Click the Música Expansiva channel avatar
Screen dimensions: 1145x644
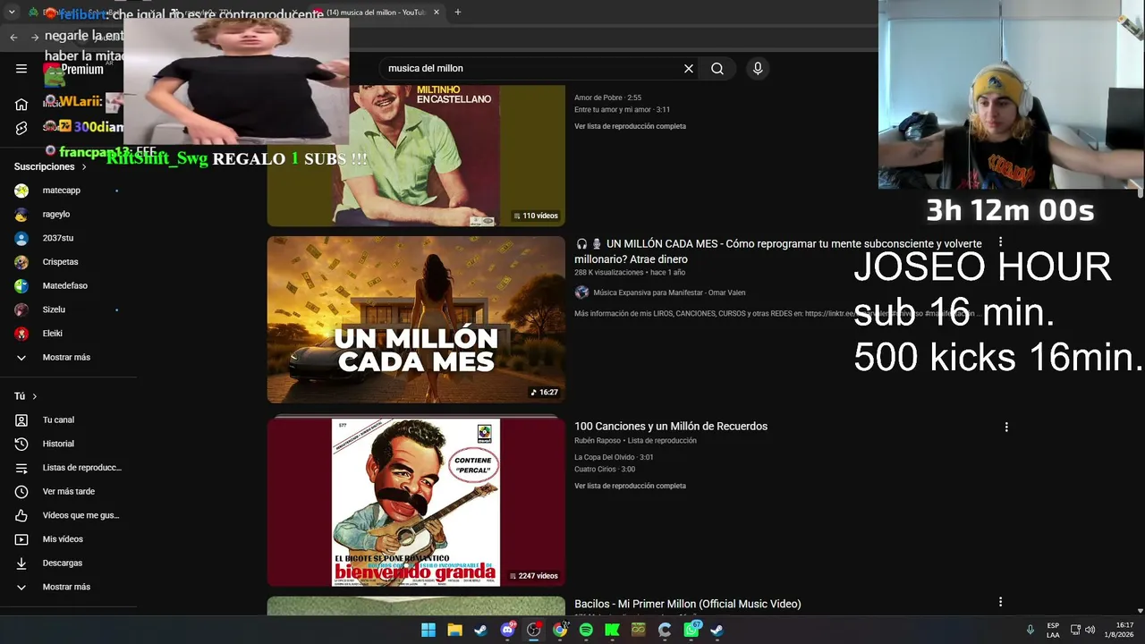click(581, 292)
